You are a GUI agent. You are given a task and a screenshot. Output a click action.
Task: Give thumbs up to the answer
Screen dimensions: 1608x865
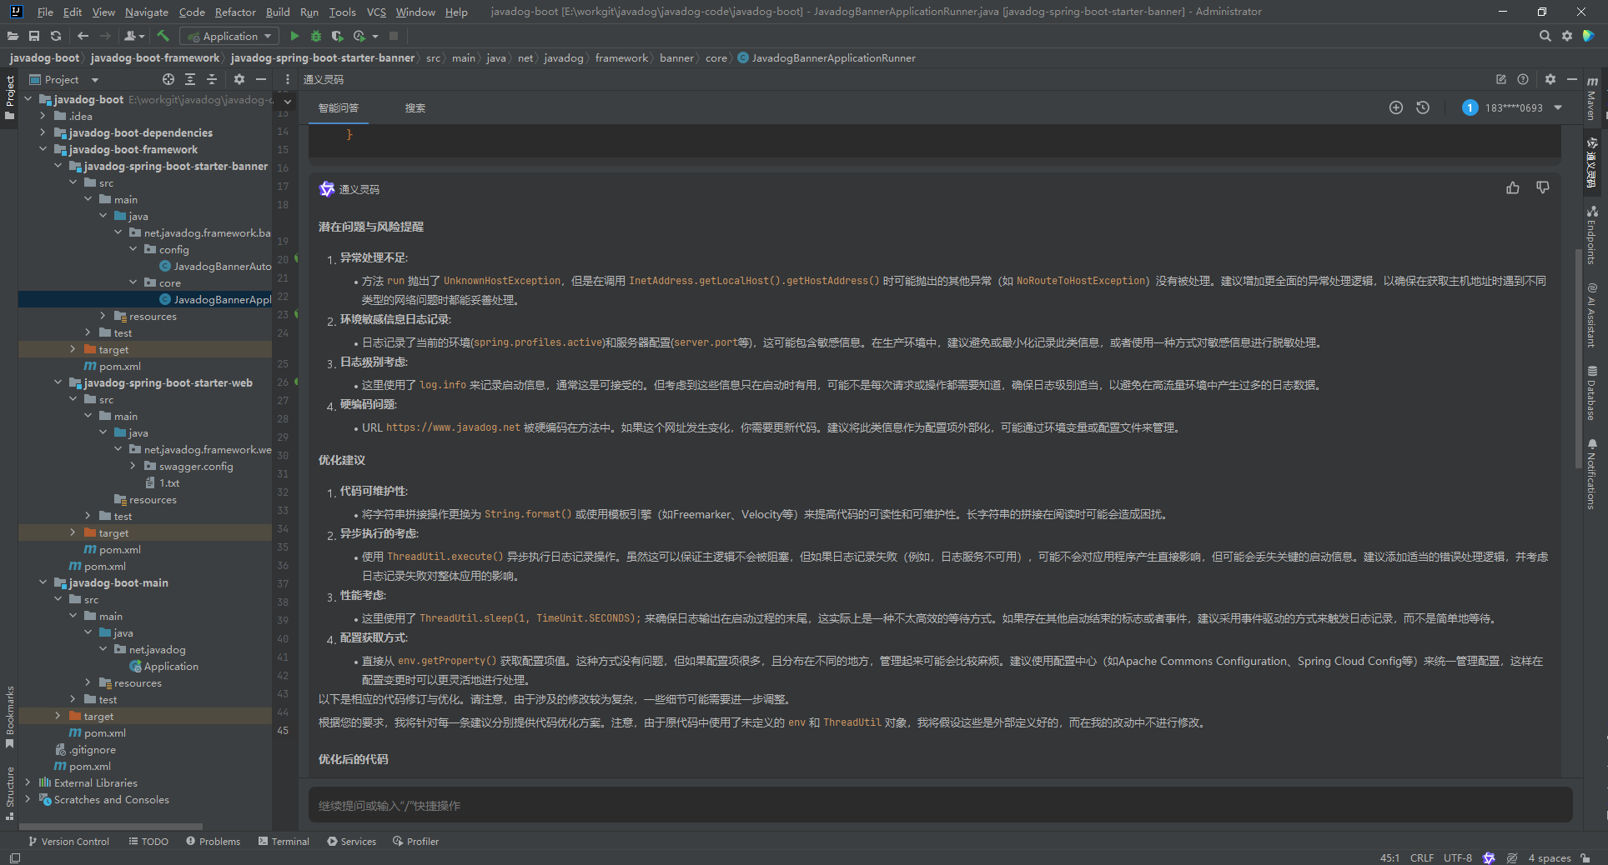pyautogui.click(x=1513, y=188)
